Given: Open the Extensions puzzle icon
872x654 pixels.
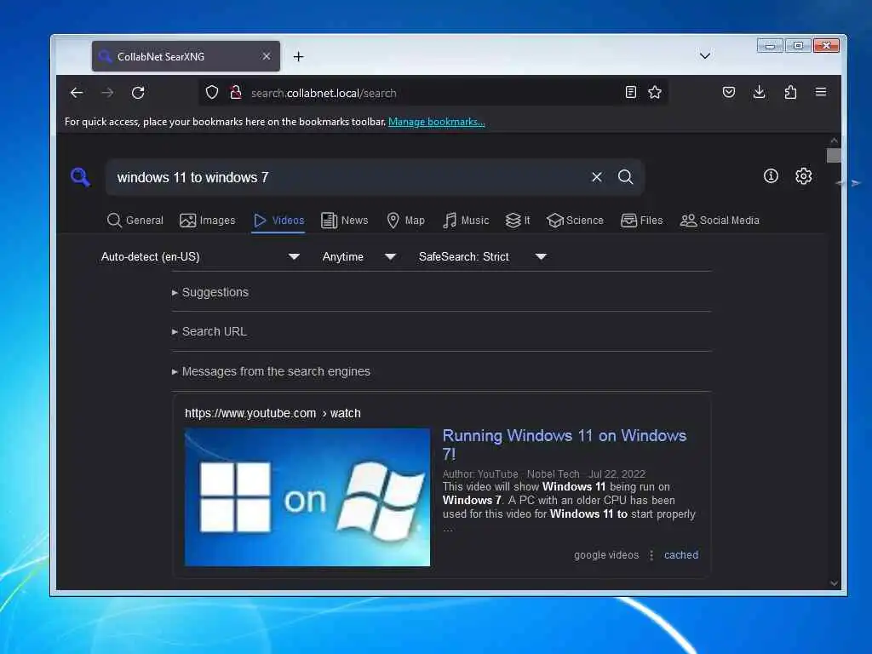Looking at the screenshot, I should click(x=790, y=92).
